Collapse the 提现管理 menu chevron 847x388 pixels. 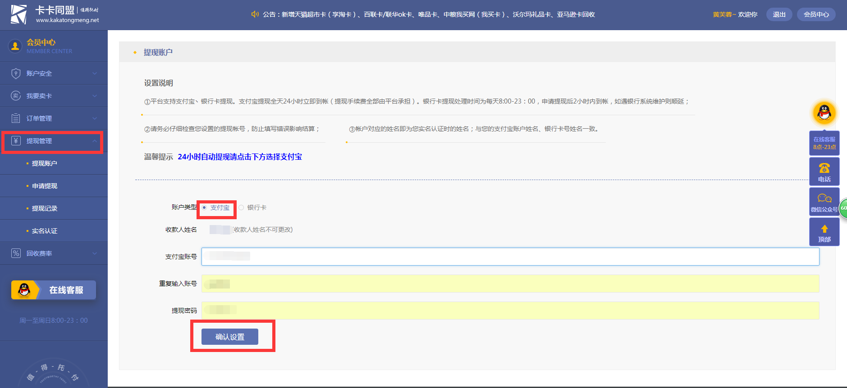coord(95,141)
